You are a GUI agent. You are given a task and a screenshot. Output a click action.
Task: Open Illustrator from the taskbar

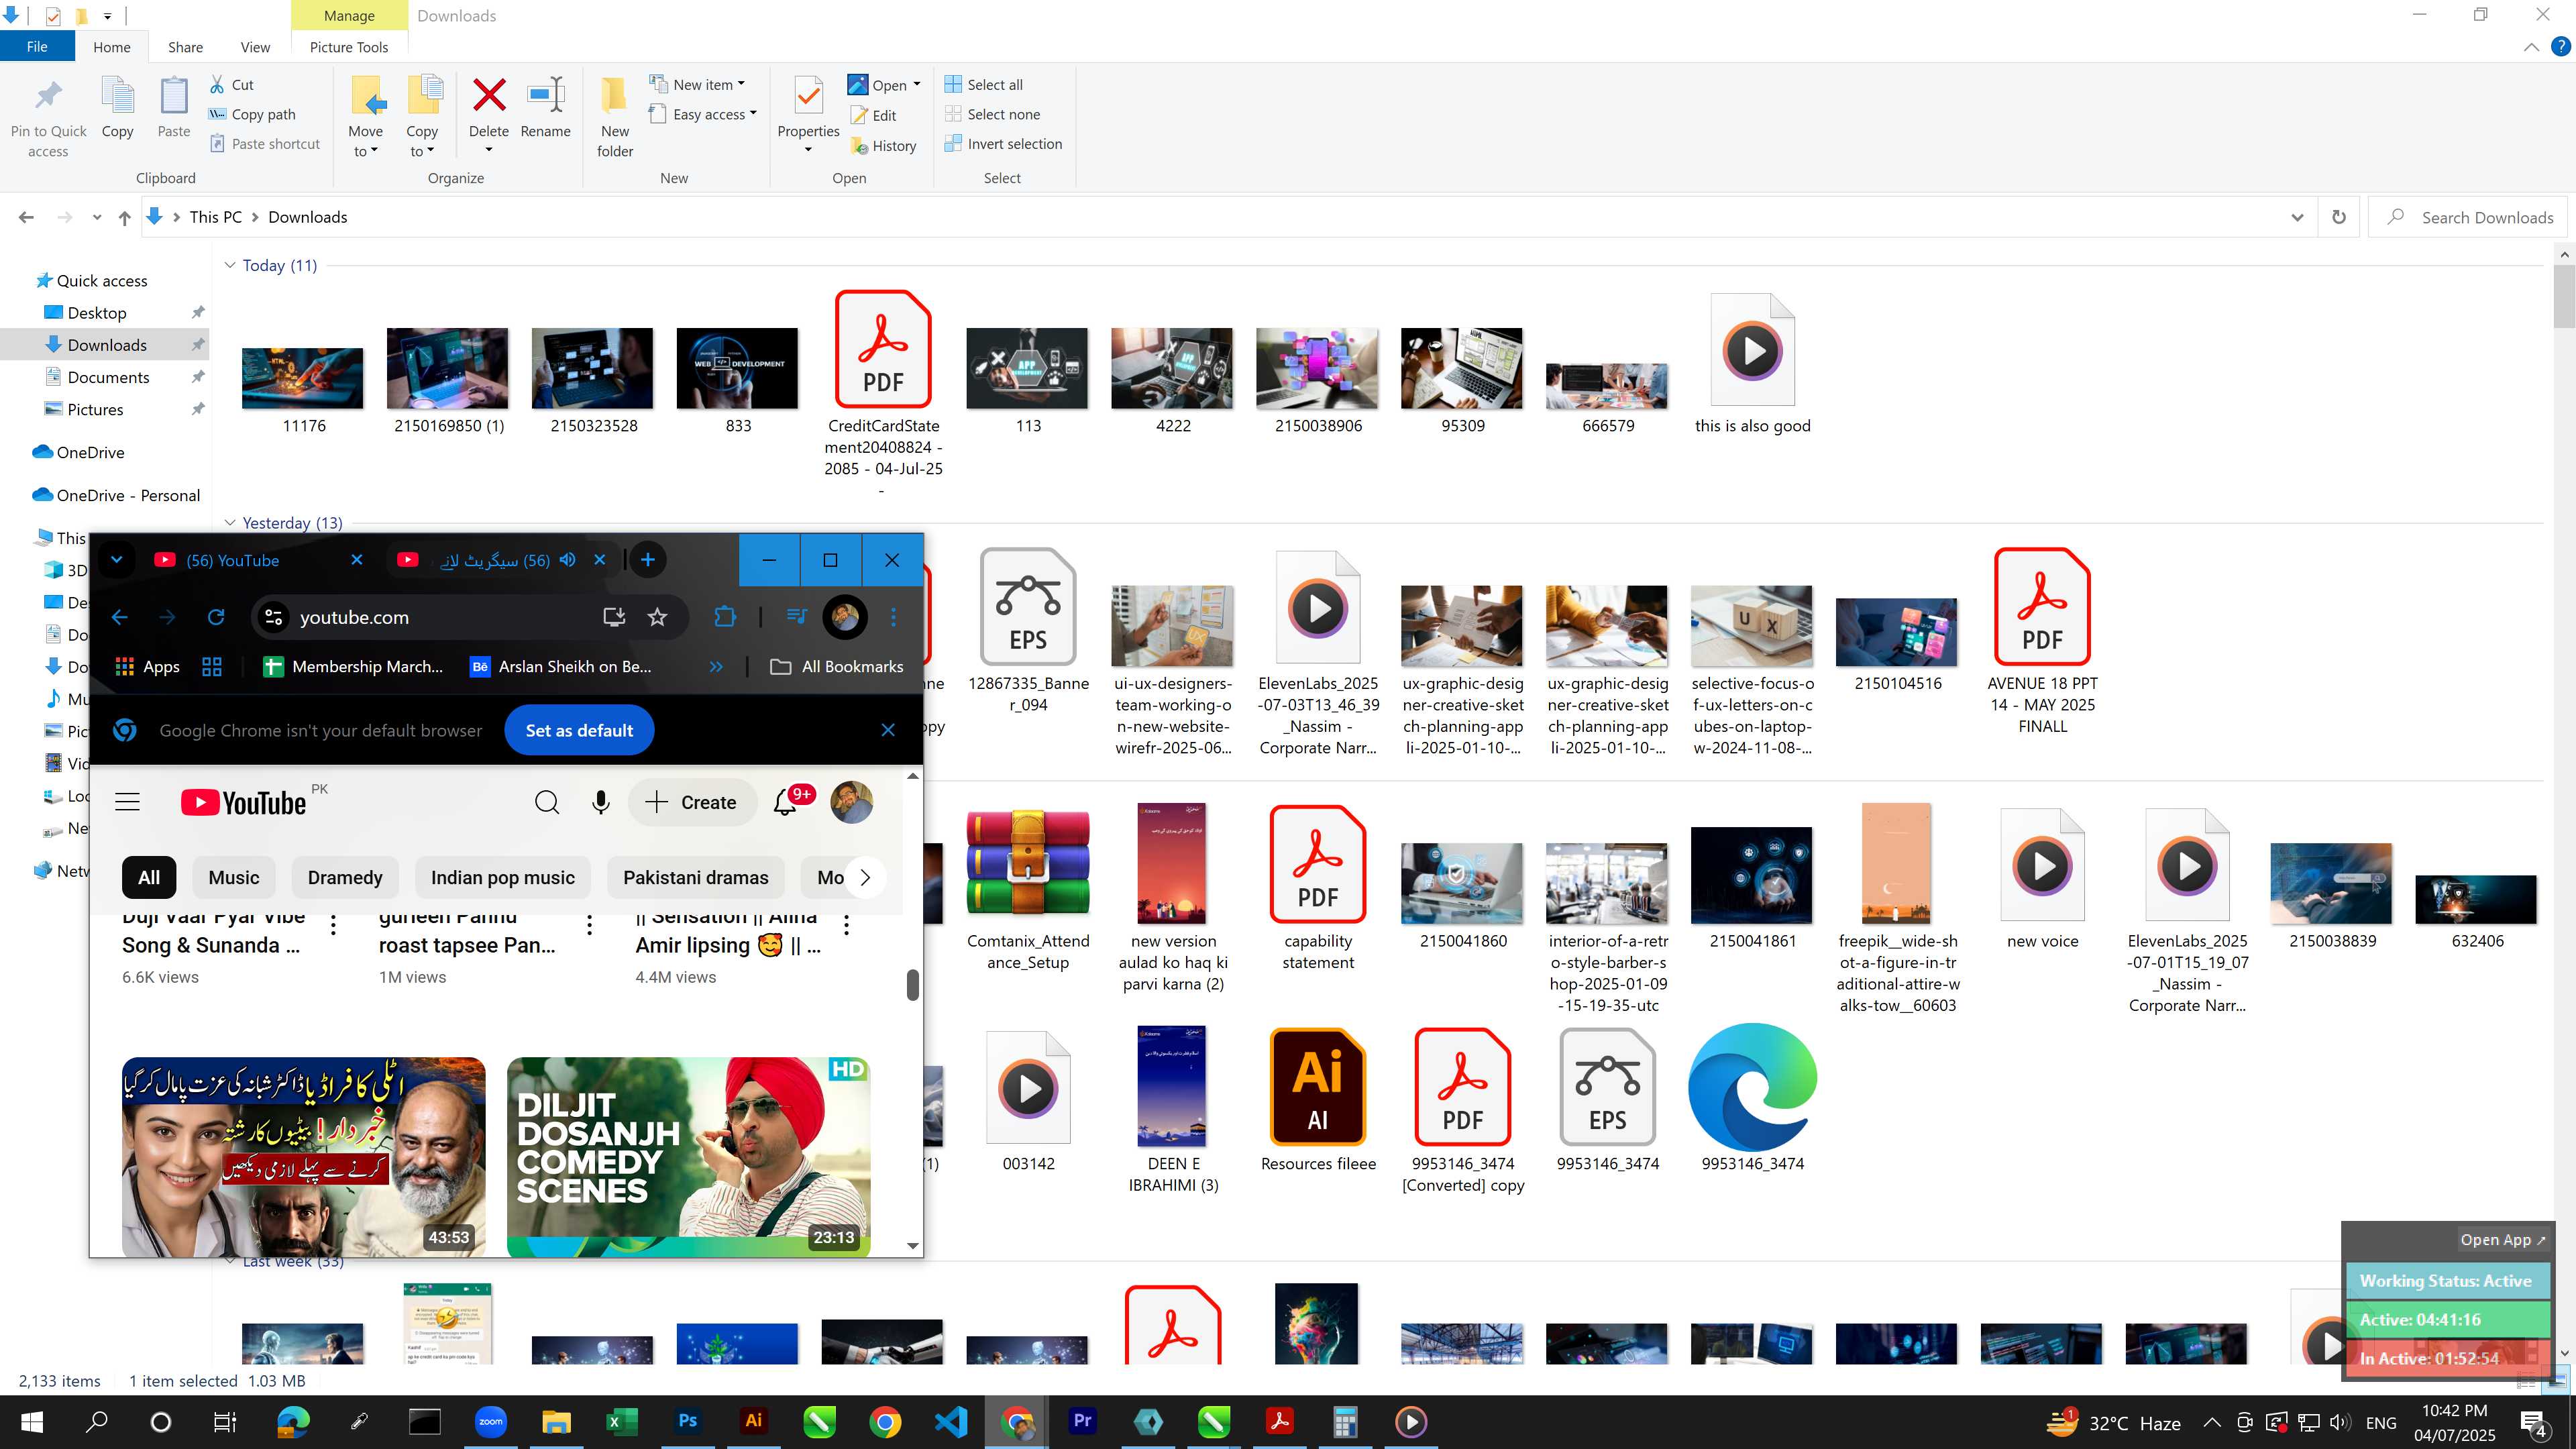753,1421
